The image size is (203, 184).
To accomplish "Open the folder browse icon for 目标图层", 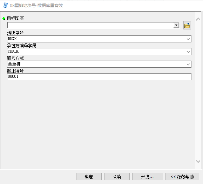I will [187, 25].
